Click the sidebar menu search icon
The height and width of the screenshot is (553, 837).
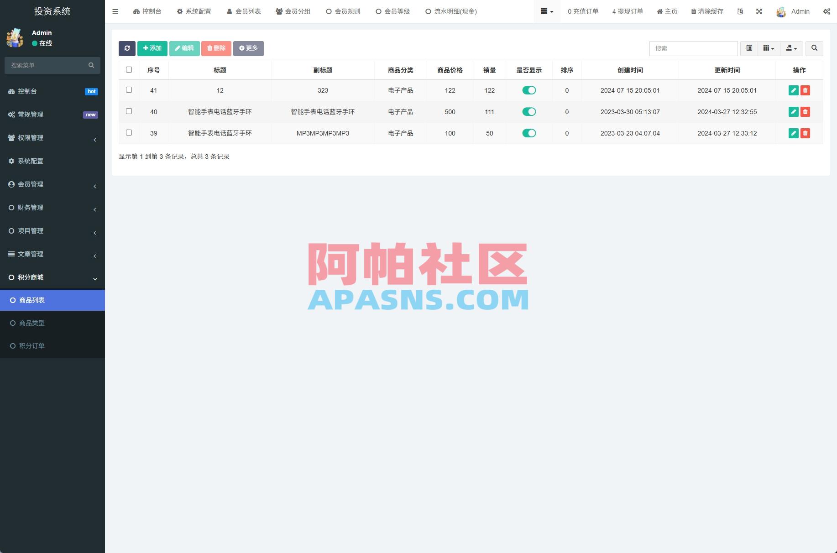click(91, 65)
